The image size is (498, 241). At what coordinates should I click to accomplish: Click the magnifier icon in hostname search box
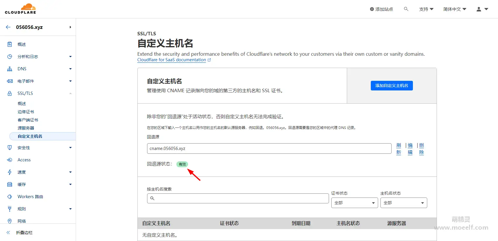pyautogui.click(x=152, y=198)
